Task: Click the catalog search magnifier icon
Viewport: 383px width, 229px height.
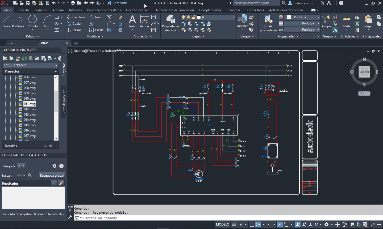Action: (x=30, y=175)
